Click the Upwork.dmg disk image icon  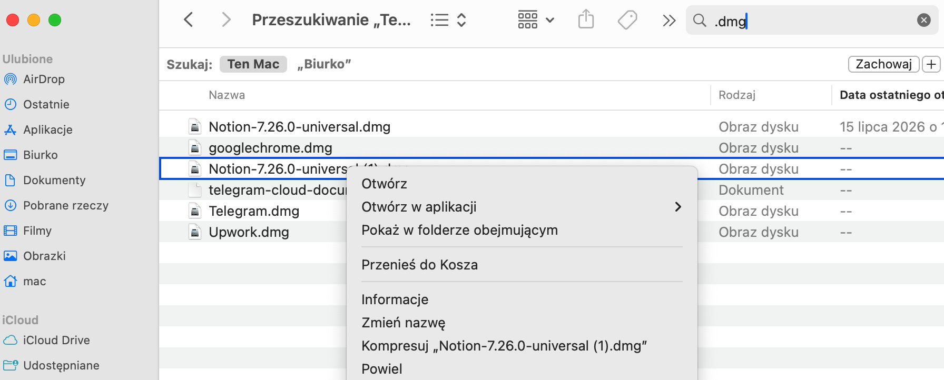point(195,232)
